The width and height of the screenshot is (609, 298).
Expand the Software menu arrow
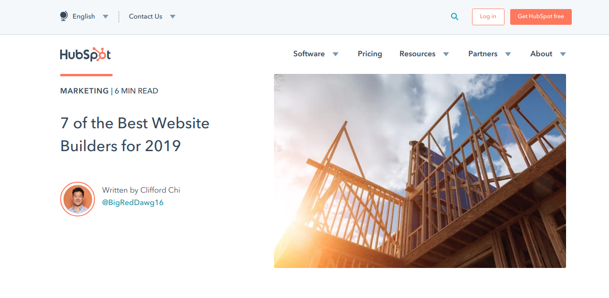[x=336, y=54]
